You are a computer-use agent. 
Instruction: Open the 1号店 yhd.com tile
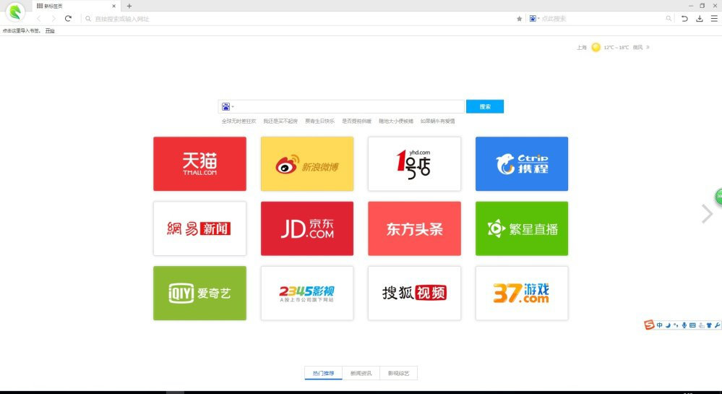coord(414,163)
